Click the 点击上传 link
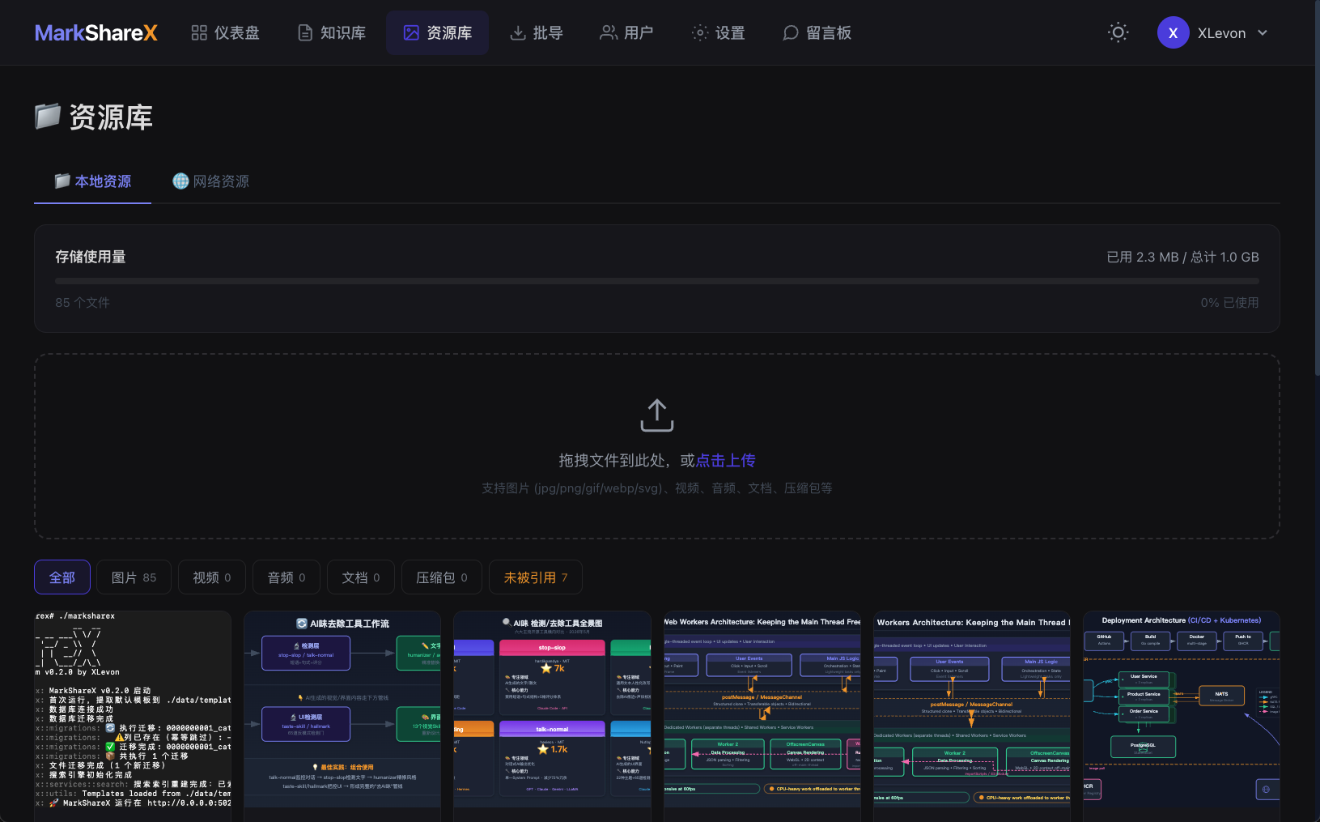Image resolution: width=1320 pixels, height=822 pixels. [x=726, y=460]
